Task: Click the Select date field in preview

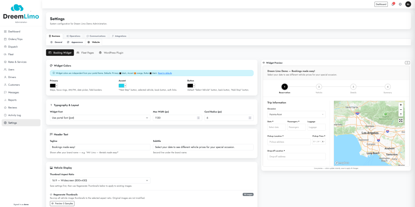Action: point(276,127)
